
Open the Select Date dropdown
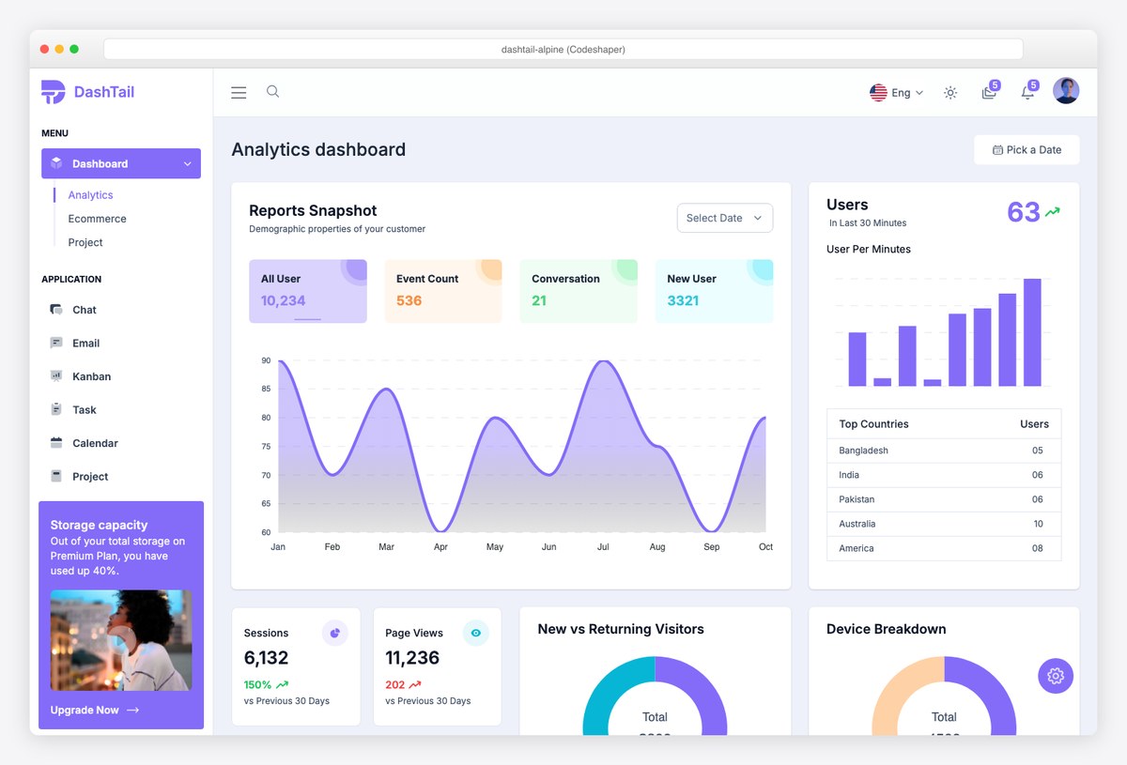[725, 218]
